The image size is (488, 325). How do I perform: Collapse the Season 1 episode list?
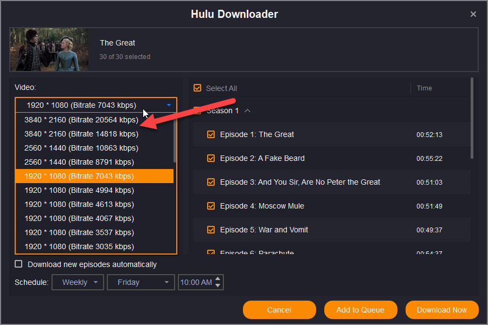pyautogui.click(x=247, y=110)
